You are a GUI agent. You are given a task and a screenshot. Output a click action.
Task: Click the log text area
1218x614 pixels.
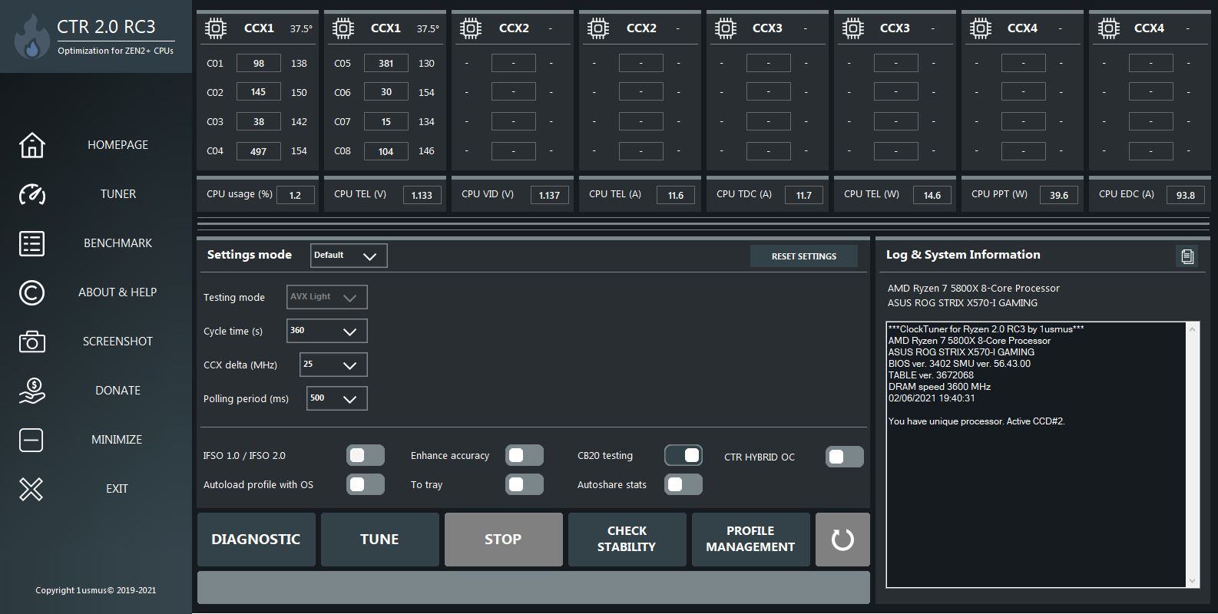coord(1037,454)
